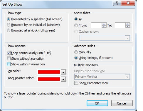Screen dimensions: 143x111
Task: Open the Custom show dropdown list
Action: point(105,38)
